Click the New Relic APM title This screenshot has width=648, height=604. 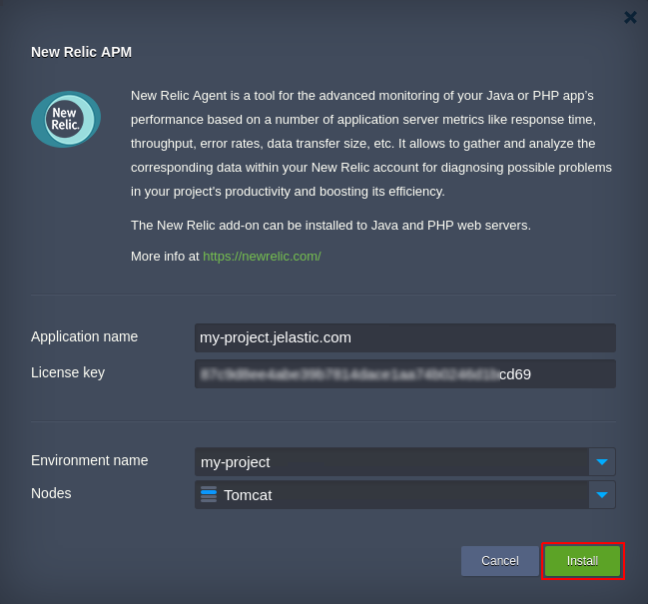(82, 52)
